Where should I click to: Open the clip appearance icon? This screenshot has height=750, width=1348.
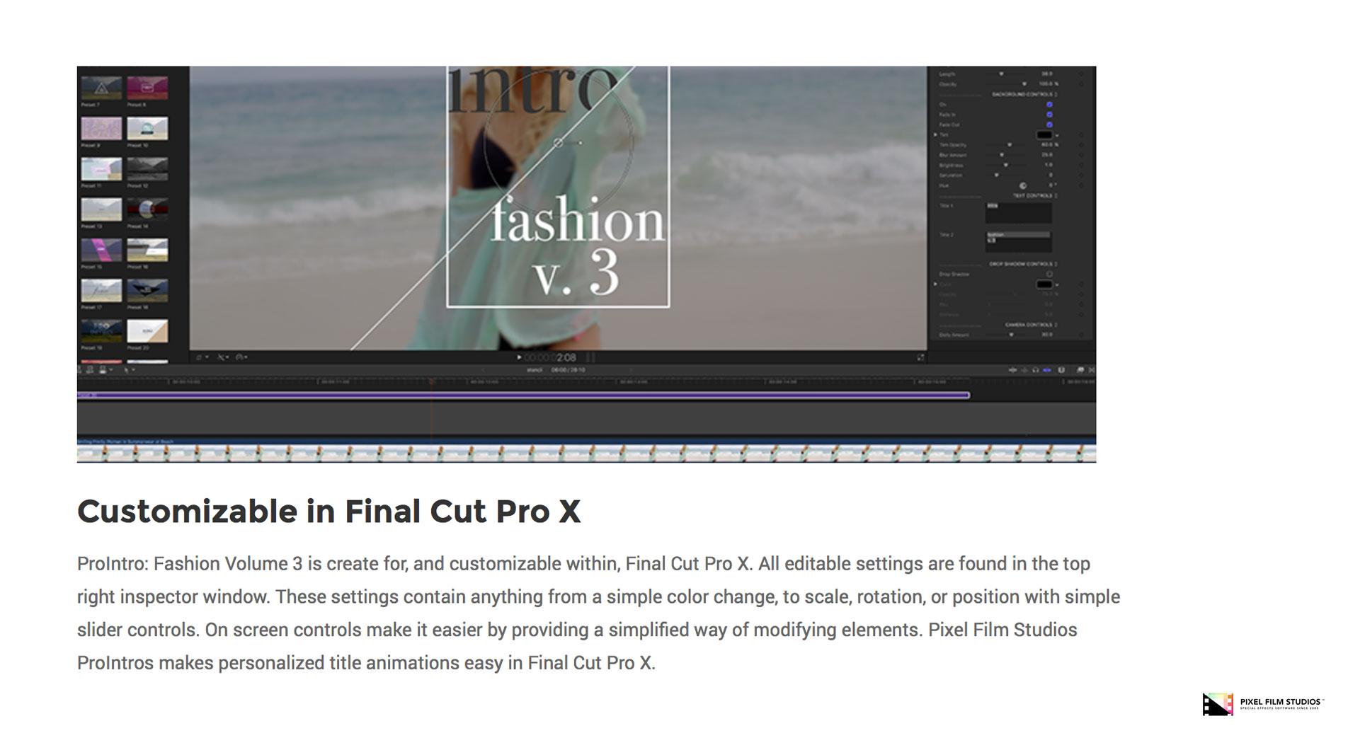[1061, 370]
